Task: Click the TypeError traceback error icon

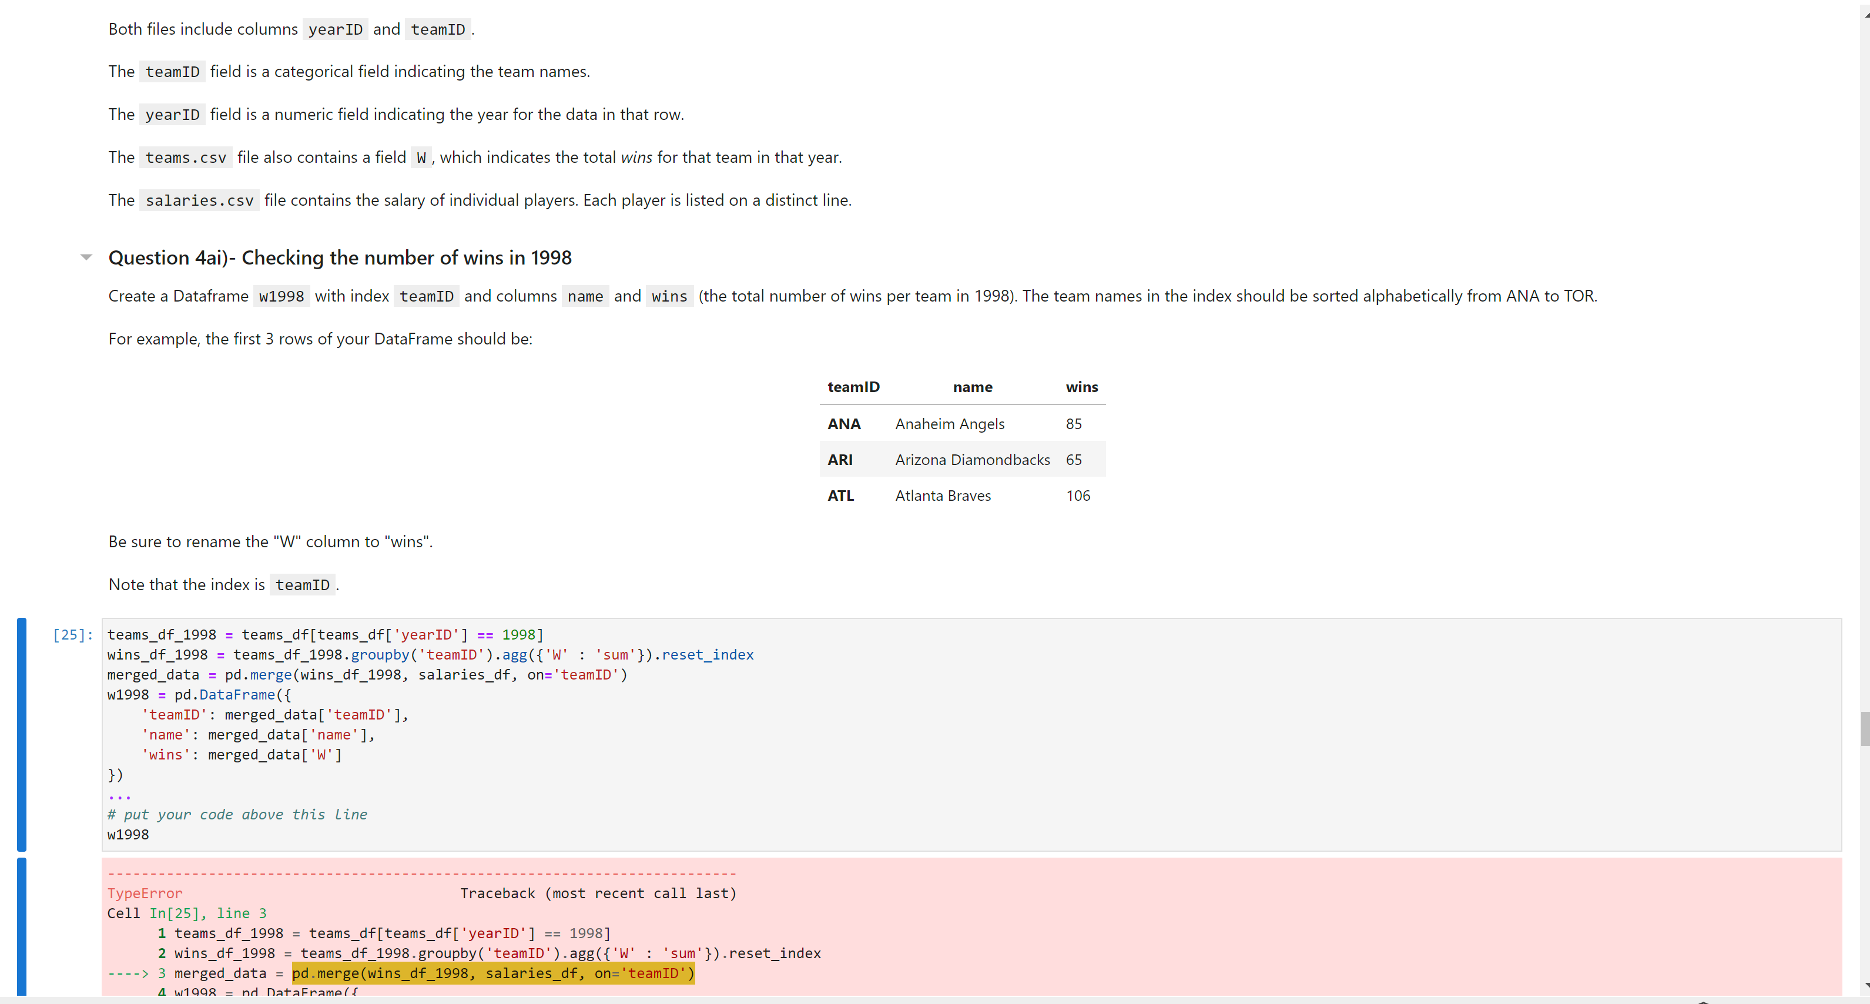Action: 143,893
